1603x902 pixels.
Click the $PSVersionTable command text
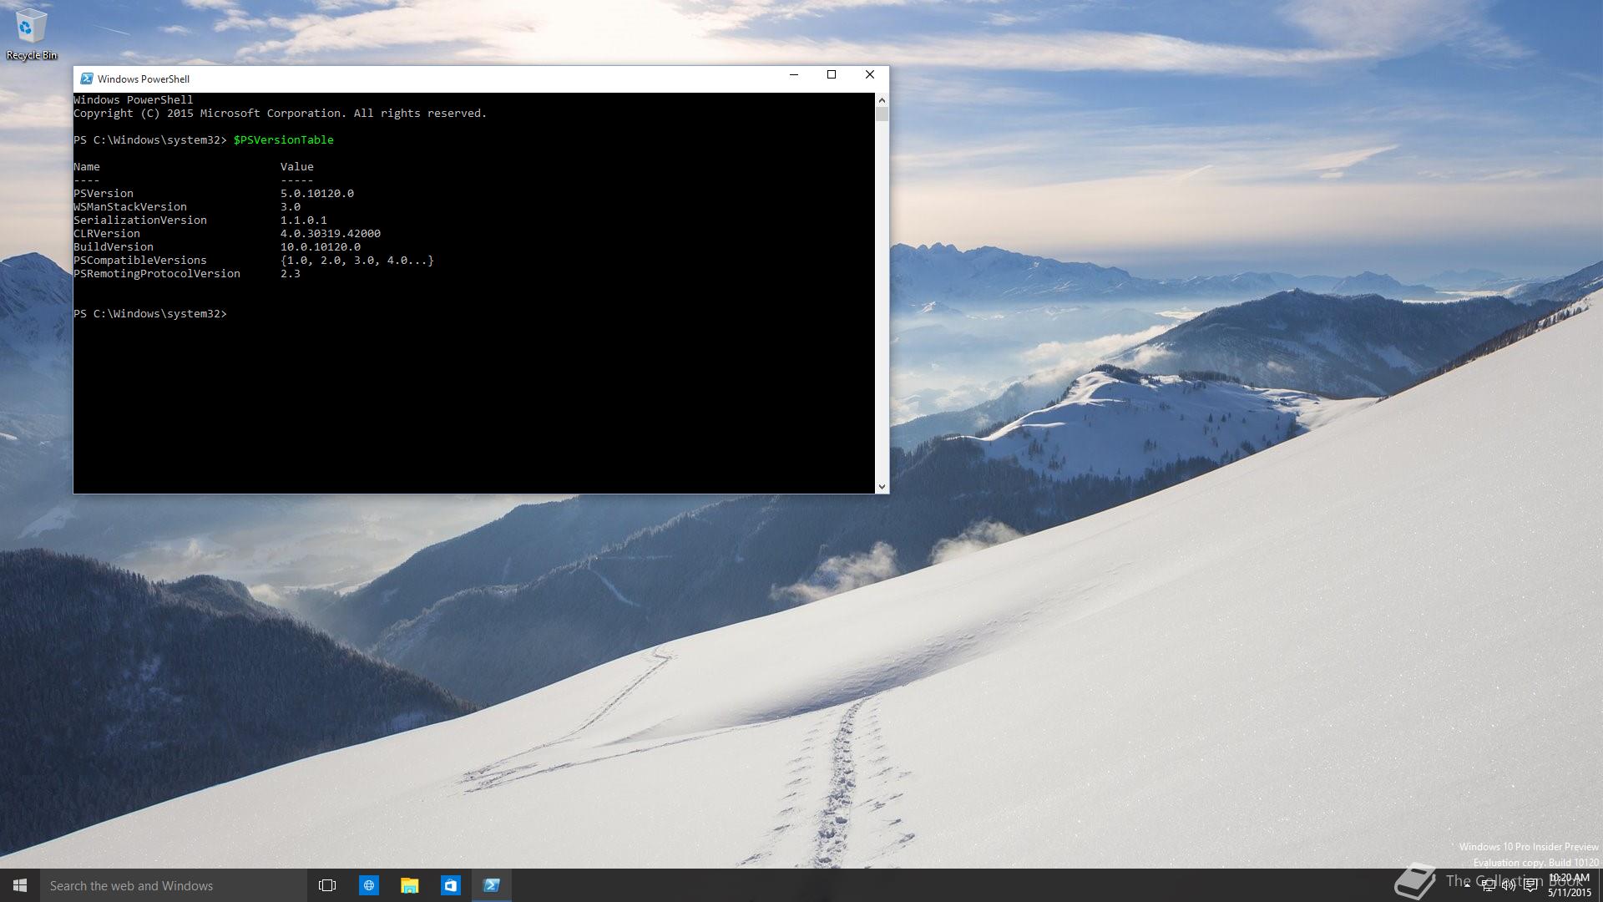[284, 140]
